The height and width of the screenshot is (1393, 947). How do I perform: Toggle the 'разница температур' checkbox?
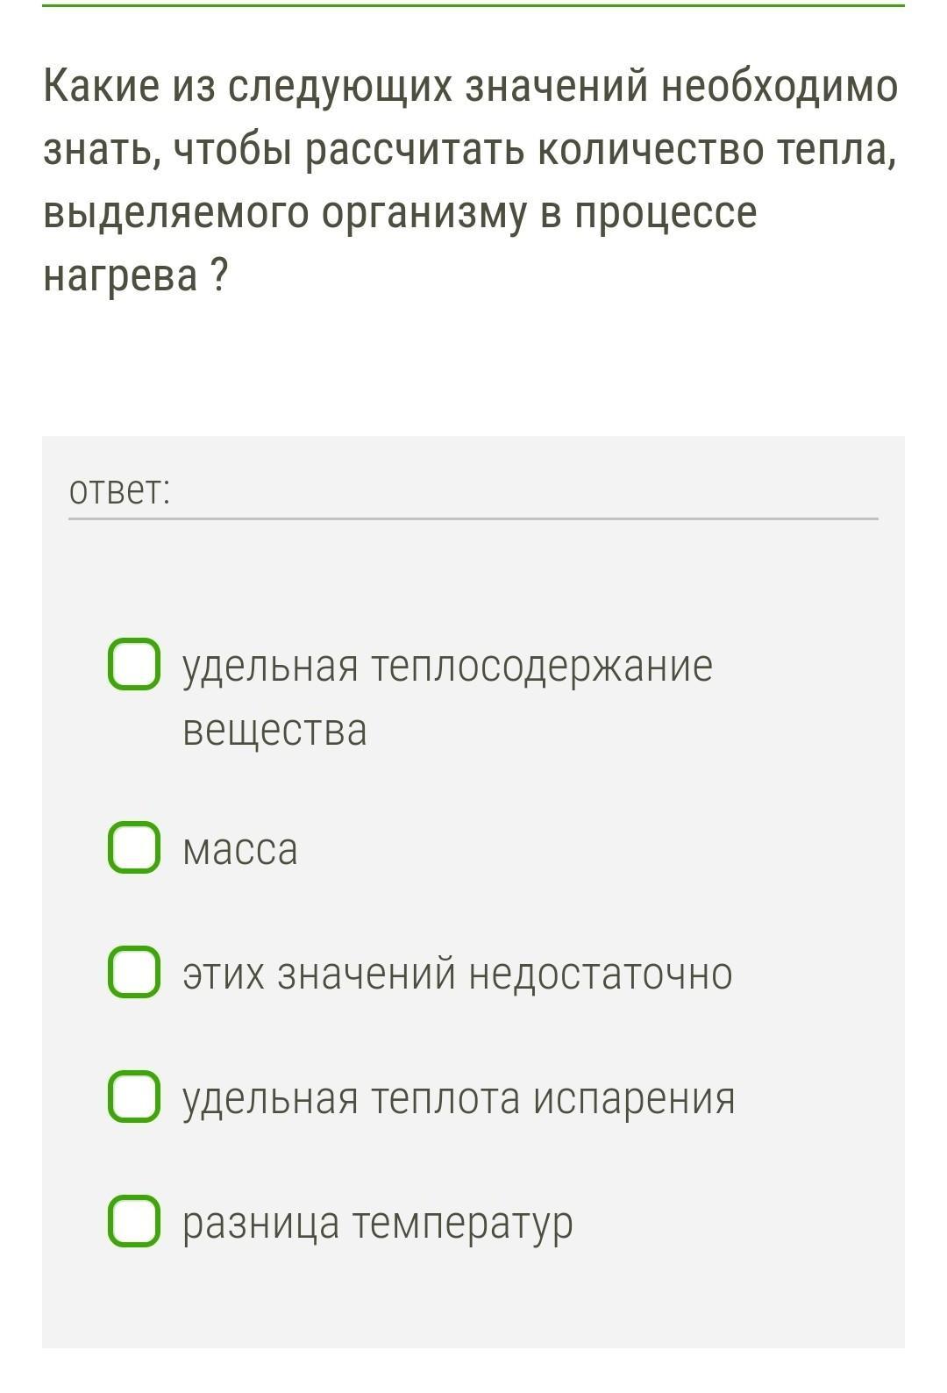(x=134, y=1220)
